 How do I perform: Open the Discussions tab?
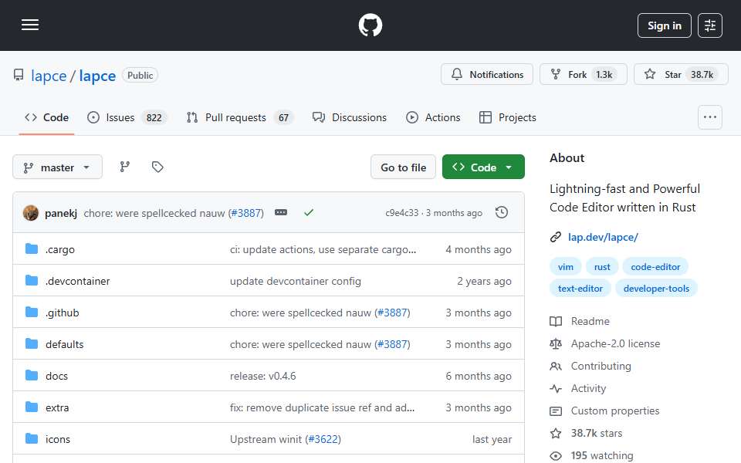coord(349,117)
